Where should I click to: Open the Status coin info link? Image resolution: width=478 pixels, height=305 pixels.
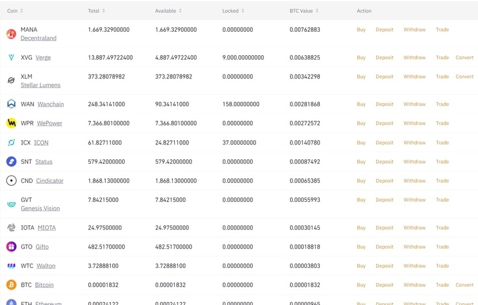44,162
